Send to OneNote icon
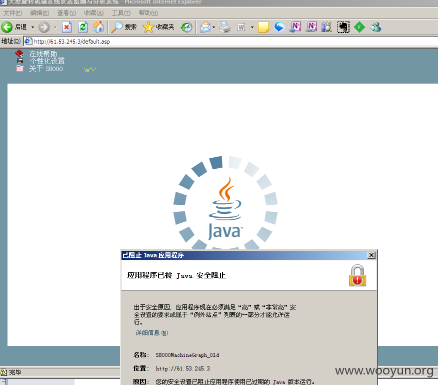 click(x=295, y=27)
